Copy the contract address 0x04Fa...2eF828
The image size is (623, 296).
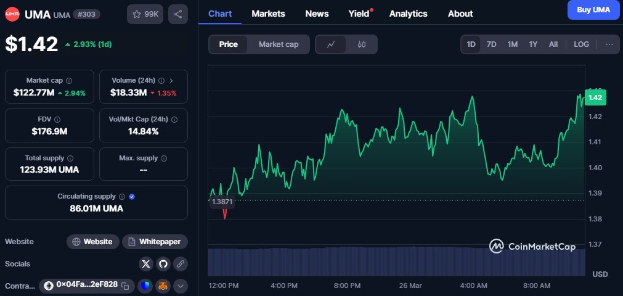click(125, 286)
